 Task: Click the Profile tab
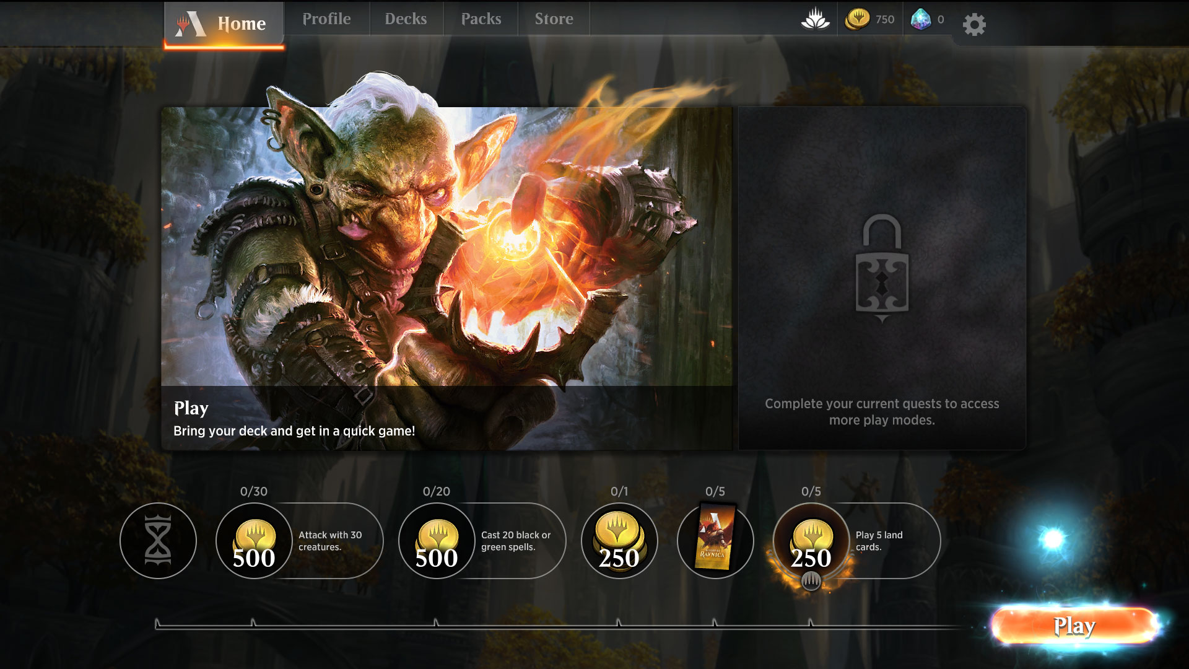[325, 18]
